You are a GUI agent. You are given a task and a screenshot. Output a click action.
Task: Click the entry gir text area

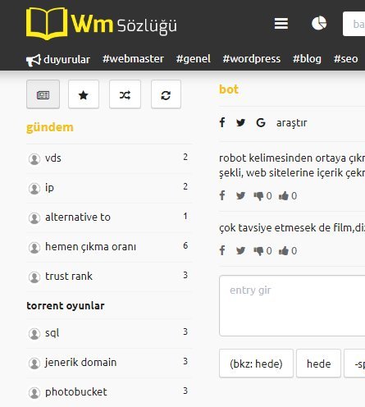point(292,306)
